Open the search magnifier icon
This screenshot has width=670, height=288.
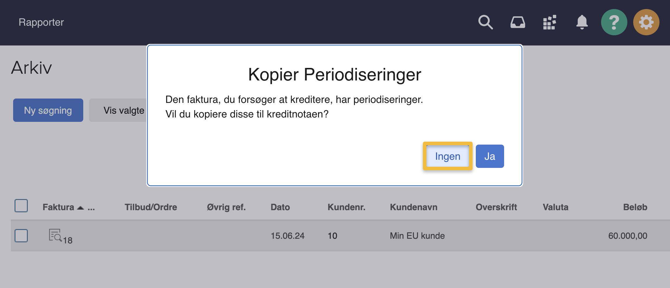(x=485, y=22)
